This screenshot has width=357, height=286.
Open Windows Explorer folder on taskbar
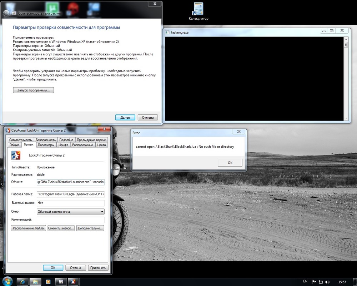[x=35, y=282]
